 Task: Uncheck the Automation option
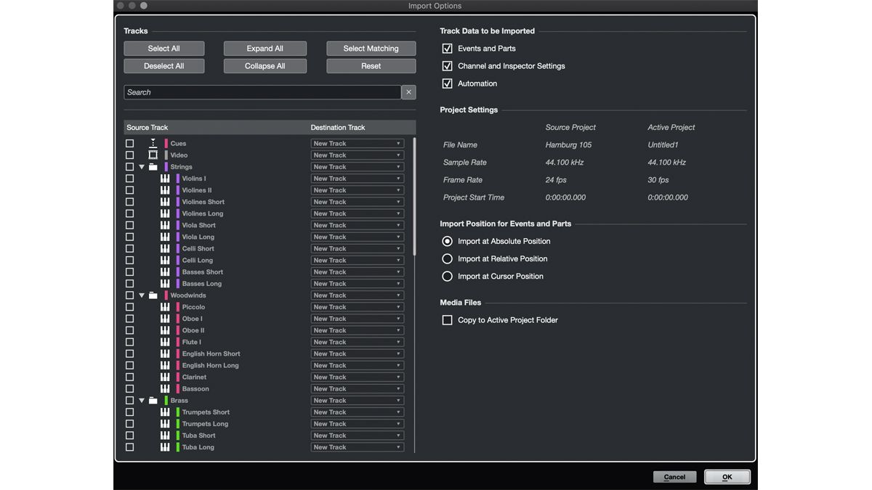coord(447,83)
